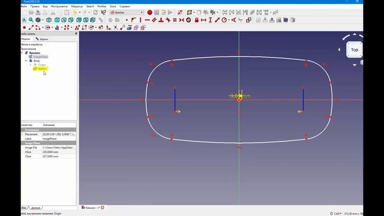Close the Крышка document tab
This screenshot has height=216, width=384.
(103, 208)
